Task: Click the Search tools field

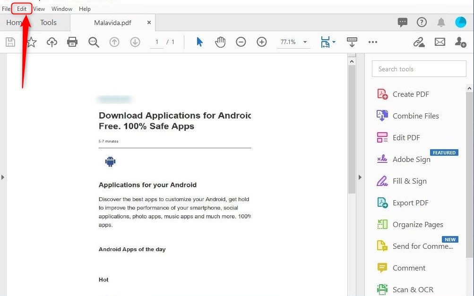Action: [419, 69]
